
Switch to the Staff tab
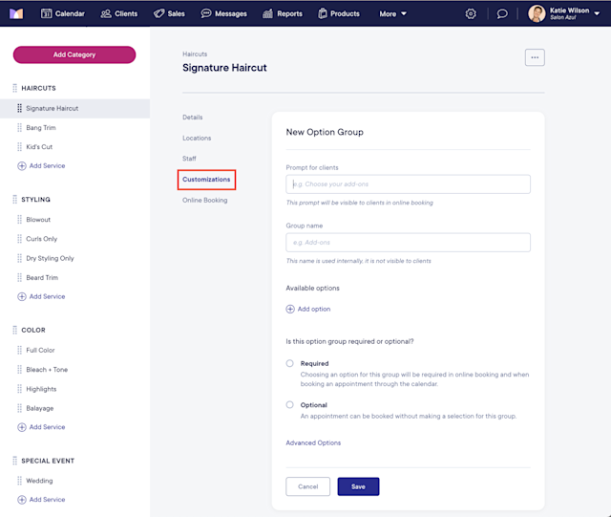pos(189,159)
